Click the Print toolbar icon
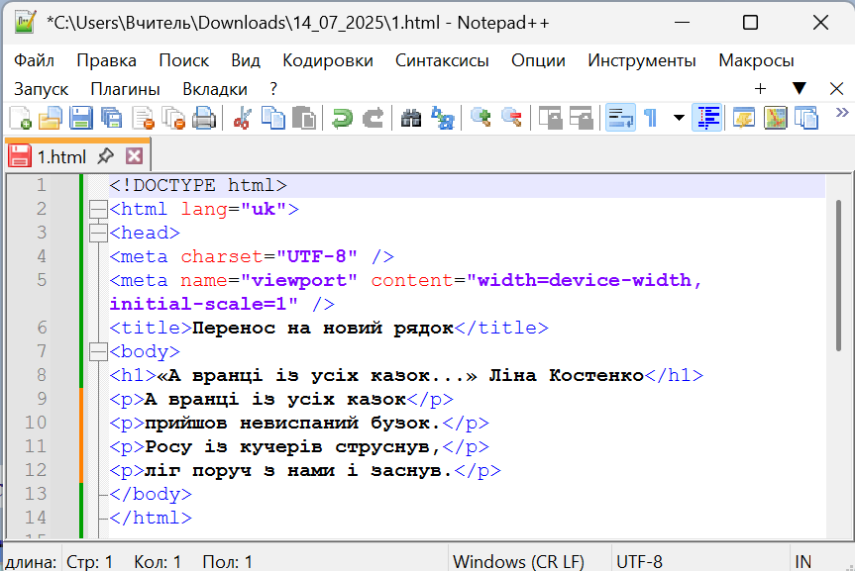 click(204, 119)
